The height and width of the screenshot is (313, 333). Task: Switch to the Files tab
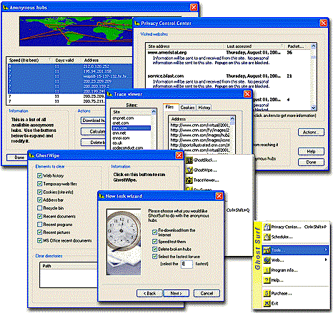coord(170,107)
